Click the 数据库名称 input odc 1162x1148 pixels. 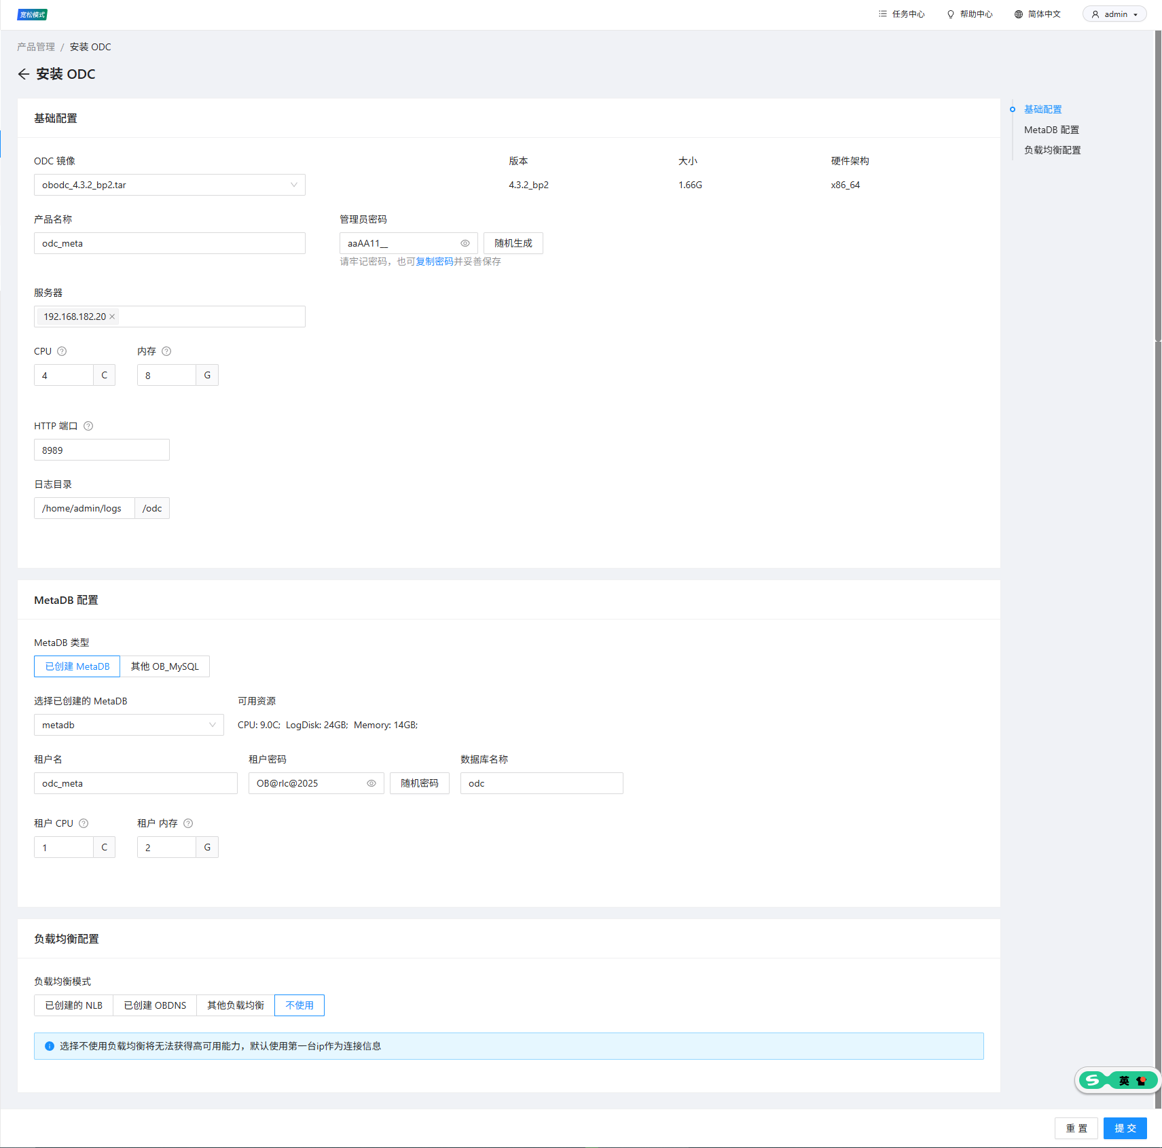(x=542, y=783)
